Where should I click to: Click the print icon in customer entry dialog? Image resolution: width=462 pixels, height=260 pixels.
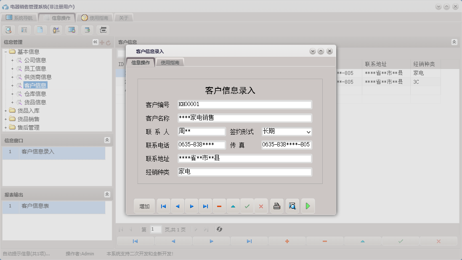pyautogui.click(x=276, y=206)
